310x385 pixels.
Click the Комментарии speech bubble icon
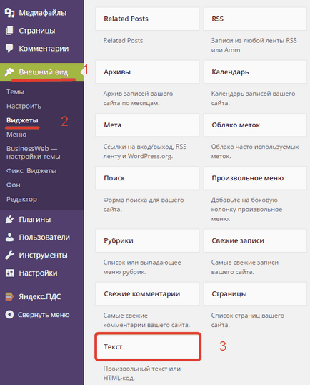[9, 49]
